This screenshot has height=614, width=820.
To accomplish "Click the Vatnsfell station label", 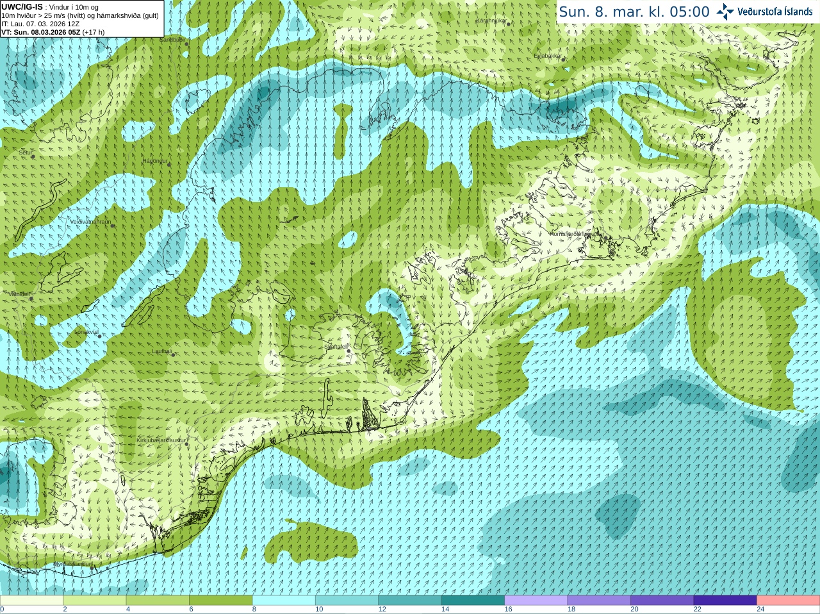I will coord(20,294).
